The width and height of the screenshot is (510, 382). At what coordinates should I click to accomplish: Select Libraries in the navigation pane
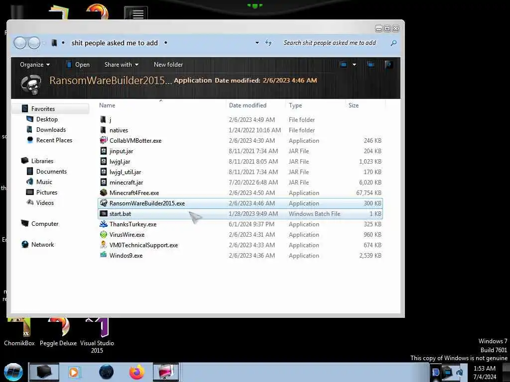point(42,161)
